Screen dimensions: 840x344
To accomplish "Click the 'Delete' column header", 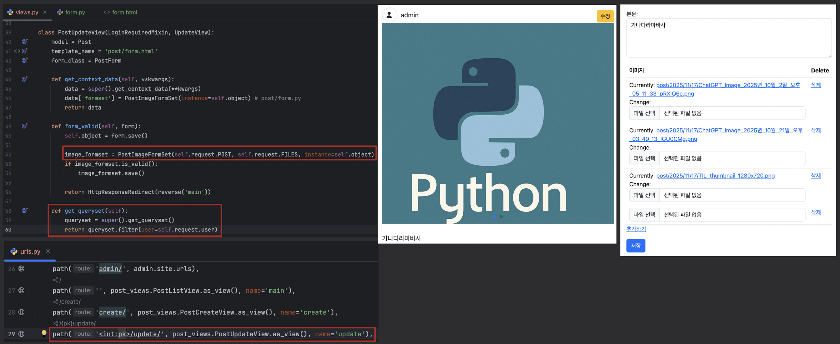I will point(820,70).
